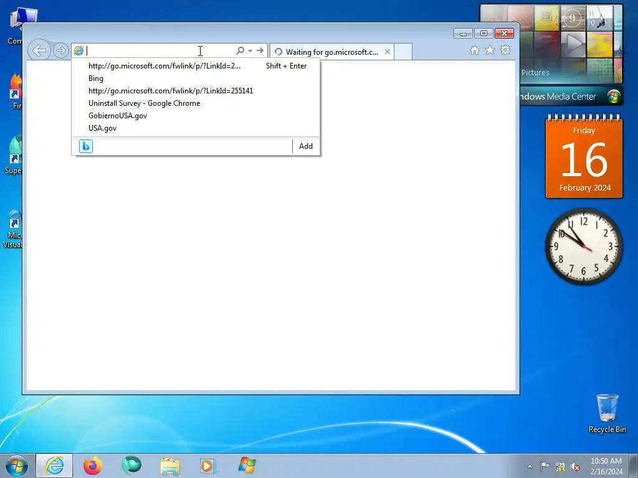Open the Tools gear icon

505,50
